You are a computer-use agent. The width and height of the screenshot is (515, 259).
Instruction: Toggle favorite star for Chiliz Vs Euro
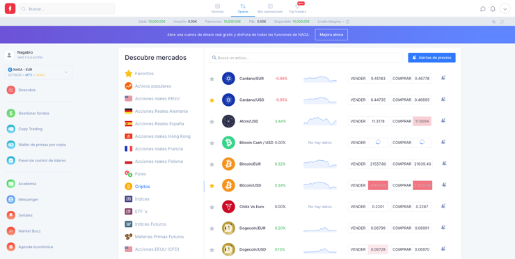(212, 207)
